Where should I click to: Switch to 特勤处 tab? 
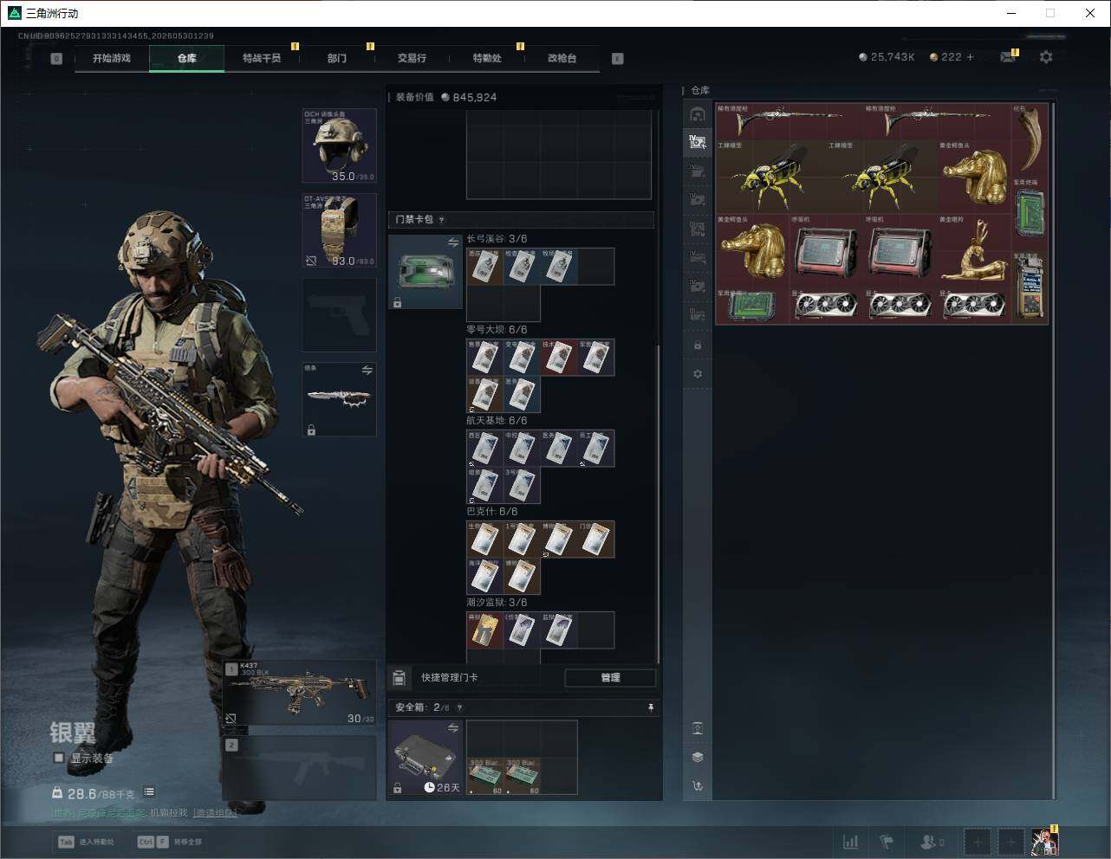[487, 58]
